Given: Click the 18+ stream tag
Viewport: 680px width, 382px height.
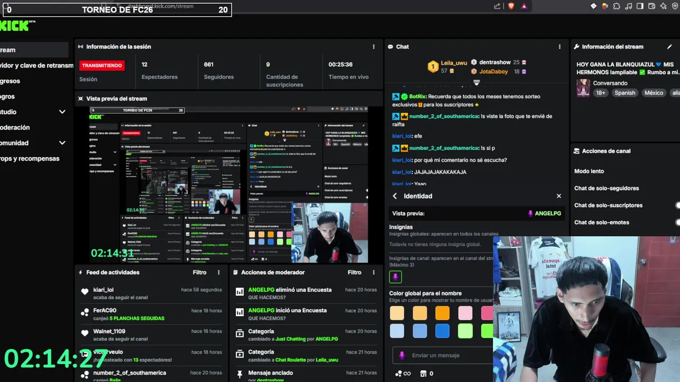Looking at the screenshot, I should tap(600, 92).
